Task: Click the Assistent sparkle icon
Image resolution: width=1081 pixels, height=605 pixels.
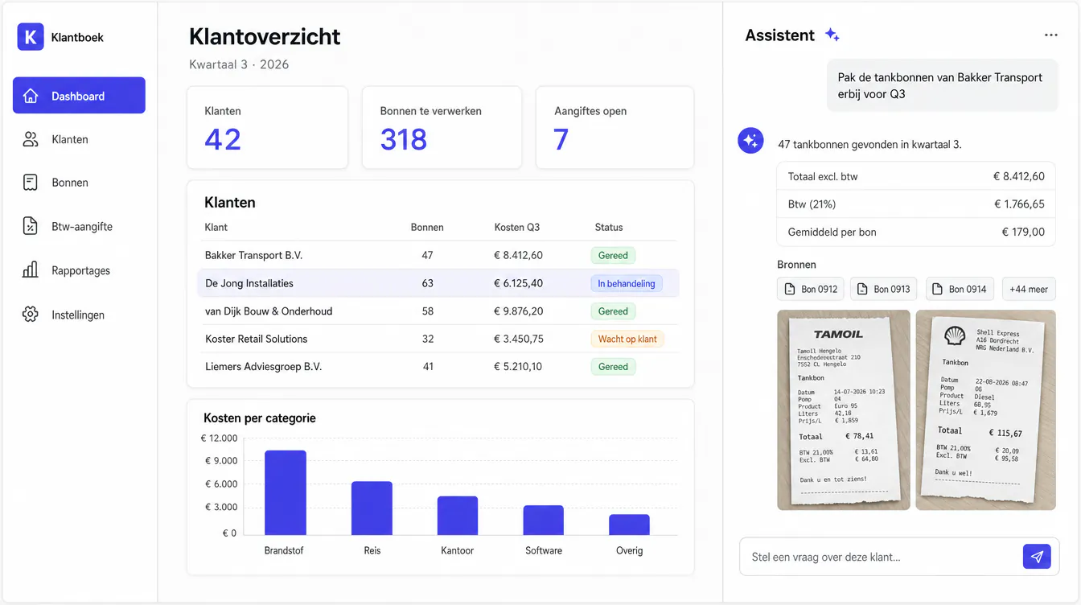Action: click(x=832, y=35)
